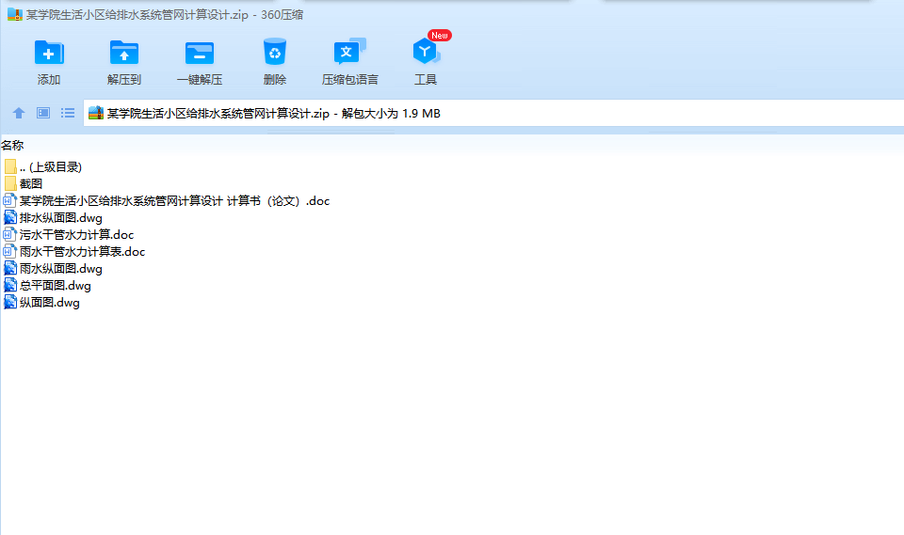
Task: Select 某学院生活小区给排水系统管网计算设计 计算书（论文）.doc file name
Action: 175,201
